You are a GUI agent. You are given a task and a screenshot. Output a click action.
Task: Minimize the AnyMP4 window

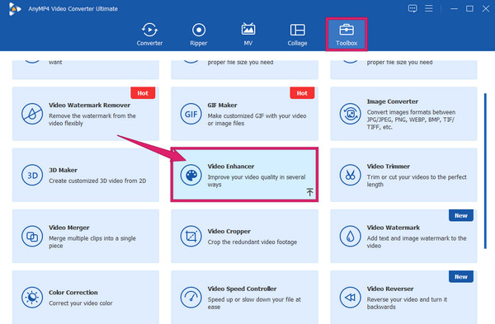[x=454, y=8]
